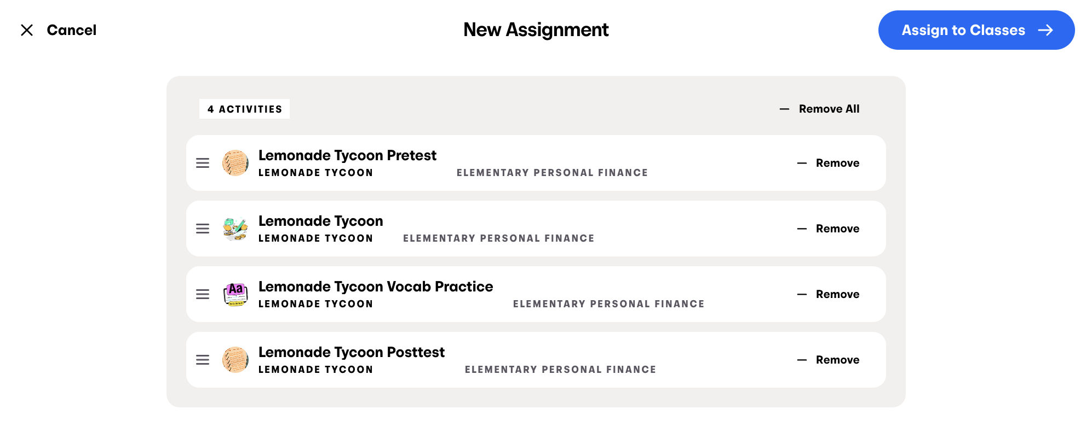The image size is (1092, 421).
Task: Open Lemonade Tycoon Vocab Practice title
Action: [x=376, y=286]
